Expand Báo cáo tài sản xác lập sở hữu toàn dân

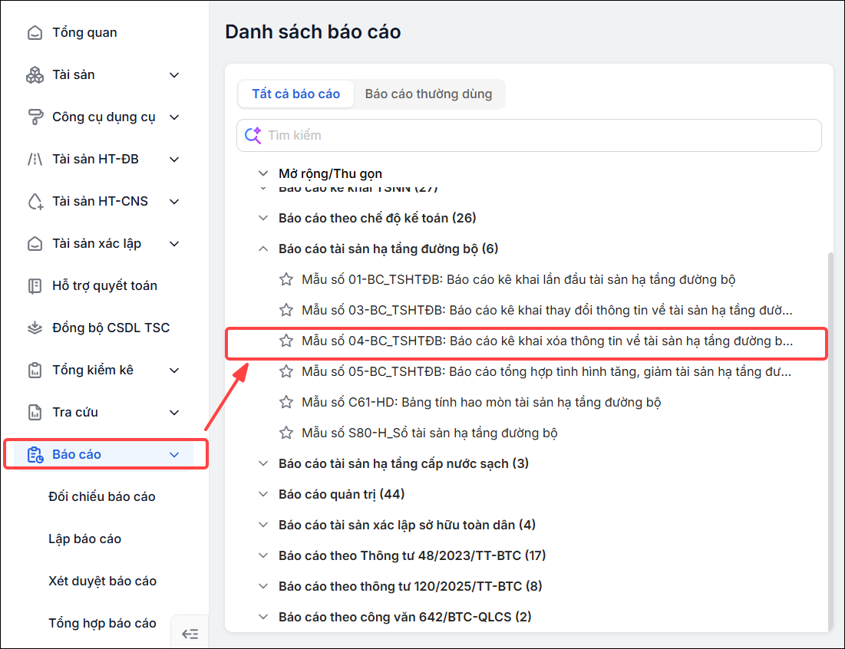[x=263, y=525]
